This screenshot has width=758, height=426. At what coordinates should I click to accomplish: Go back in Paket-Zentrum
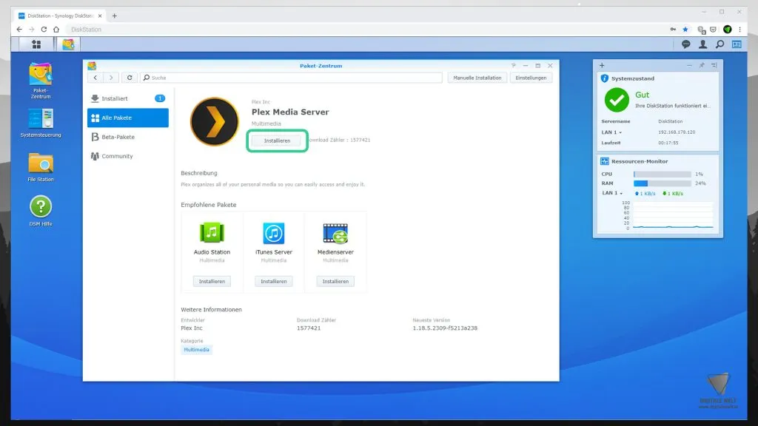[95, 78]
